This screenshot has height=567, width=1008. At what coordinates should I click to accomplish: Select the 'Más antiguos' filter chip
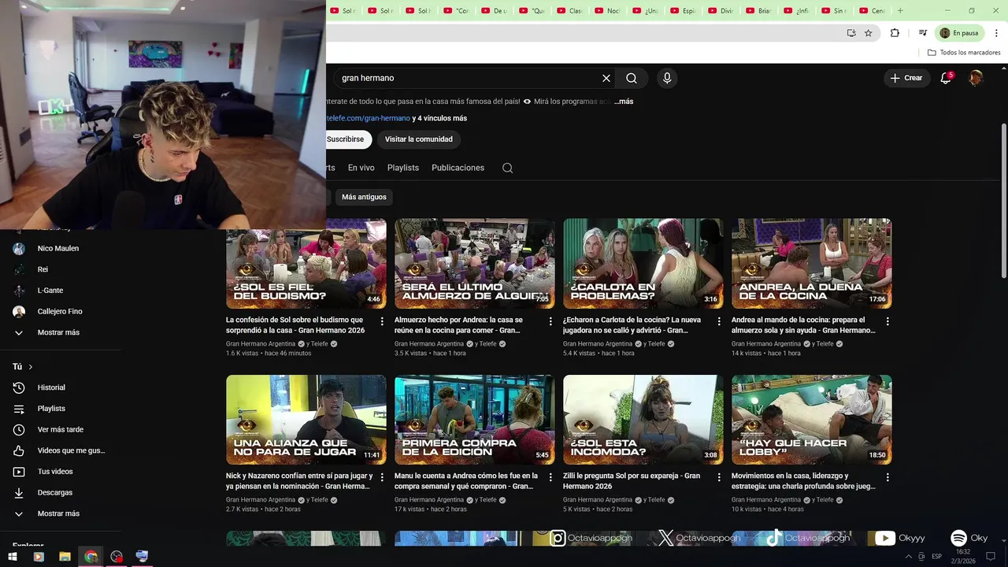pos(364,197)
